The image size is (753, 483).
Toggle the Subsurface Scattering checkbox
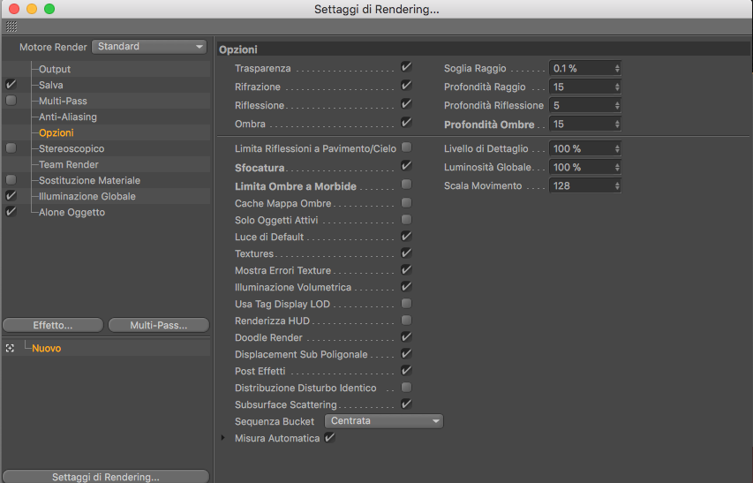tap(406, 404)
